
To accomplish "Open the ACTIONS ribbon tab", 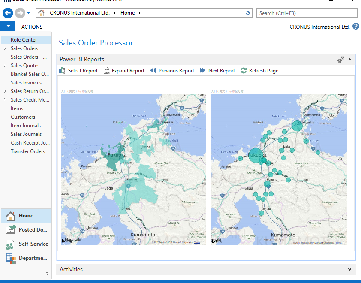I will (32, 27).
